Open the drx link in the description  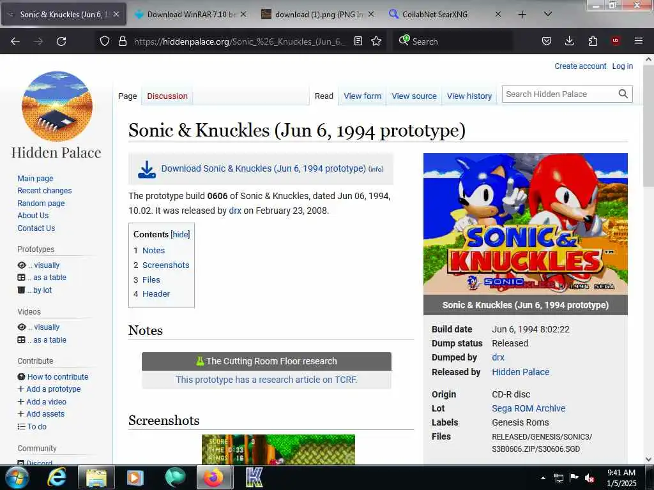coord(235,211)
